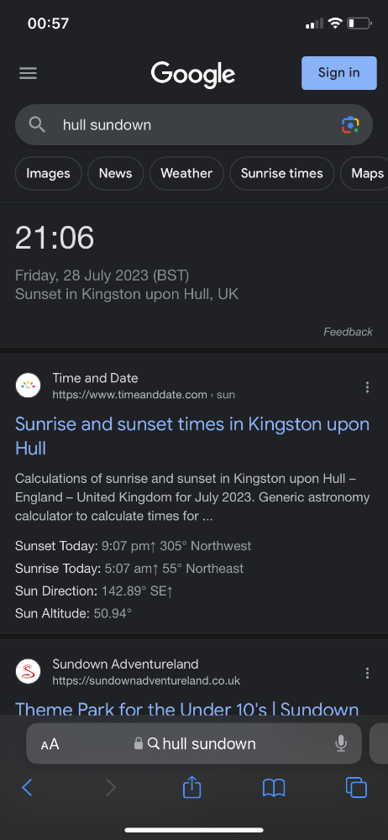The image size is (388, 840).
Task: Tap the Google Lens camera icon
Action: pos(350,125)
